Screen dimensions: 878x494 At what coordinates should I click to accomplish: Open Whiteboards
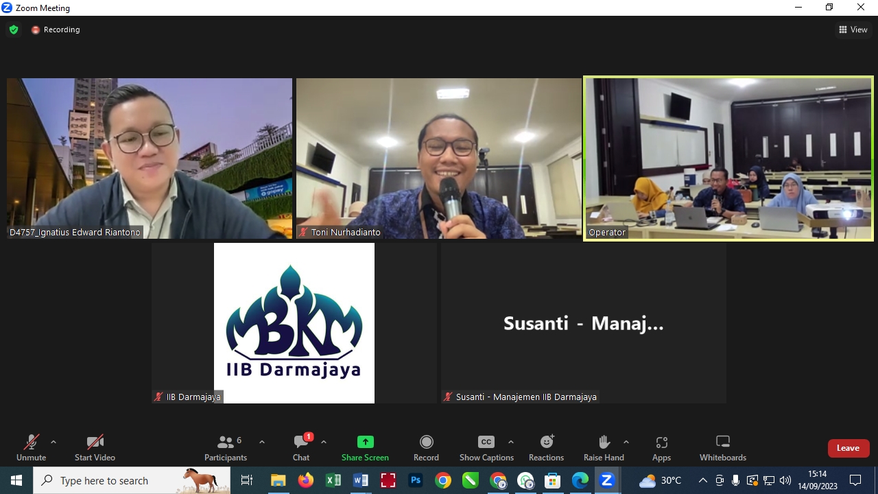point(723,448)
